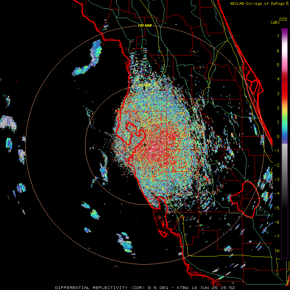The height and width of the screenshot is (290, 290).
Task: Click the -3 tick on color scale
Action: click(277, 179)
